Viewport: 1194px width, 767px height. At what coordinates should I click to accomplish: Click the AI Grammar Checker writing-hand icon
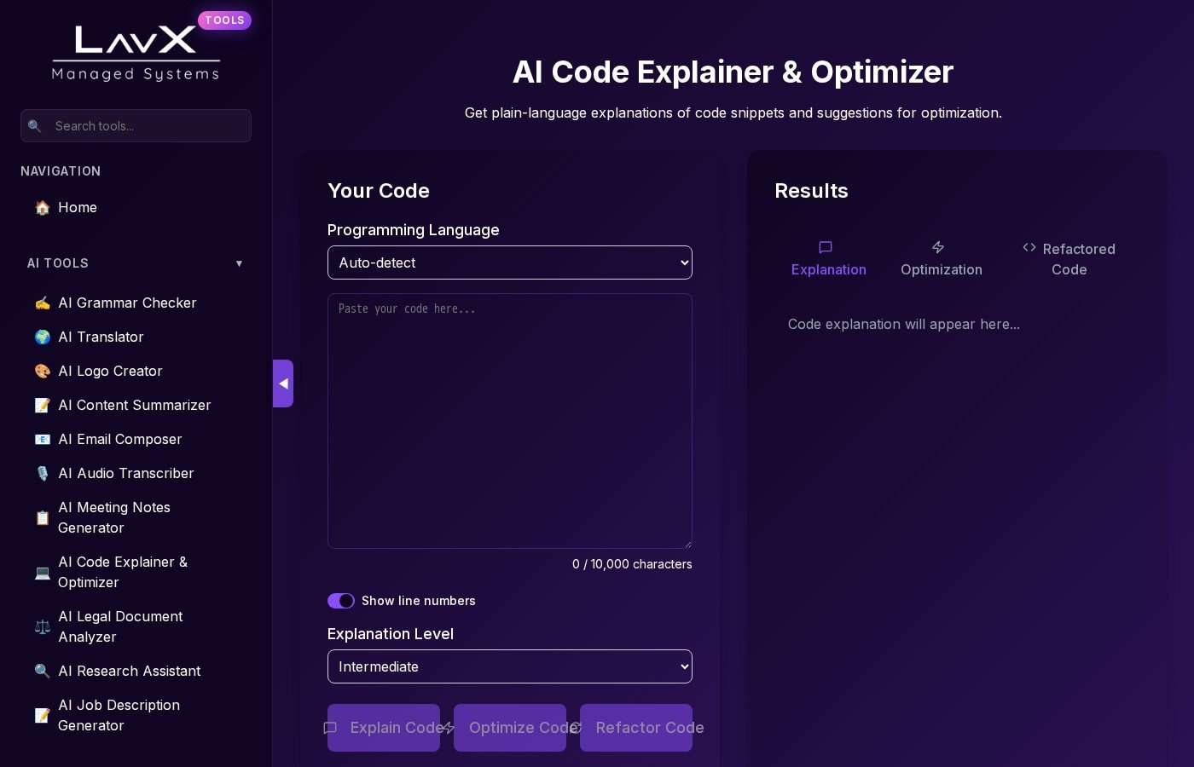[43, 303]
